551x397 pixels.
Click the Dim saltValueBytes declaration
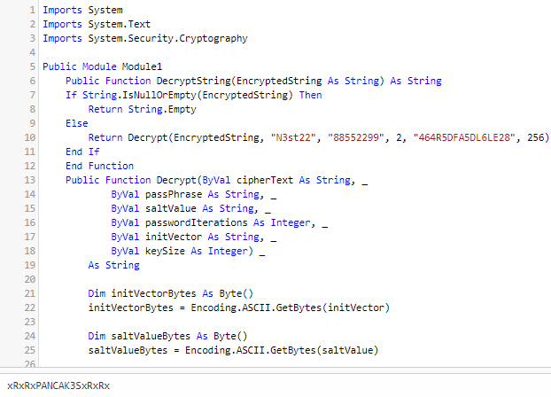point(167,336)
